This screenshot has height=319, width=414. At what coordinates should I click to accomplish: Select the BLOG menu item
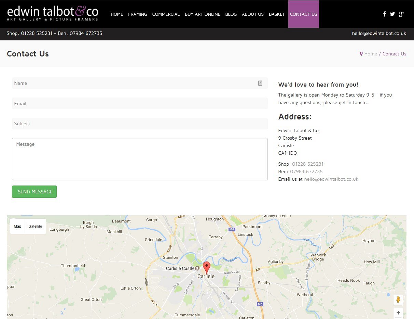point(231,14)
